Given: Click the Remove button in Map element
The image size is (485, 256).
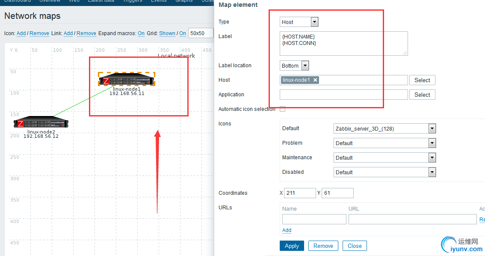Looking at the screenshot, I should [x=323, y=246].
